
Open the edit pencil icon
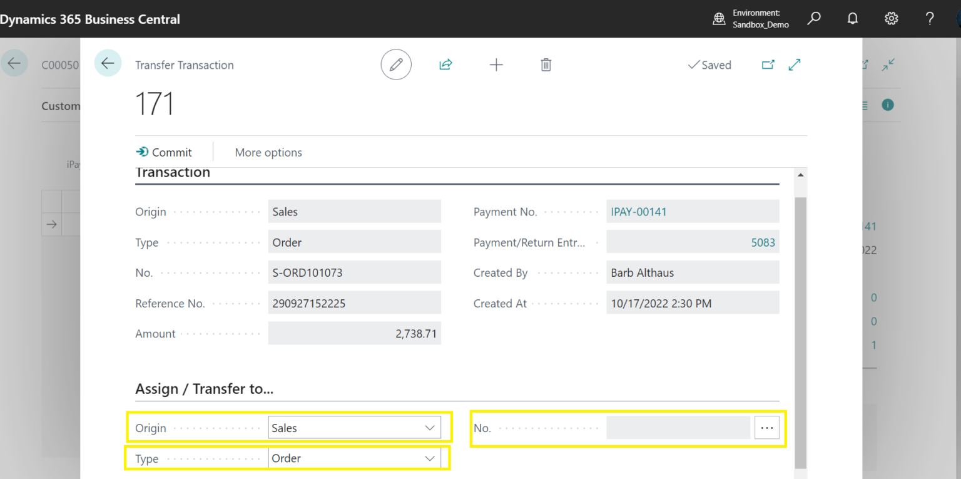click(x=395, y=64)
